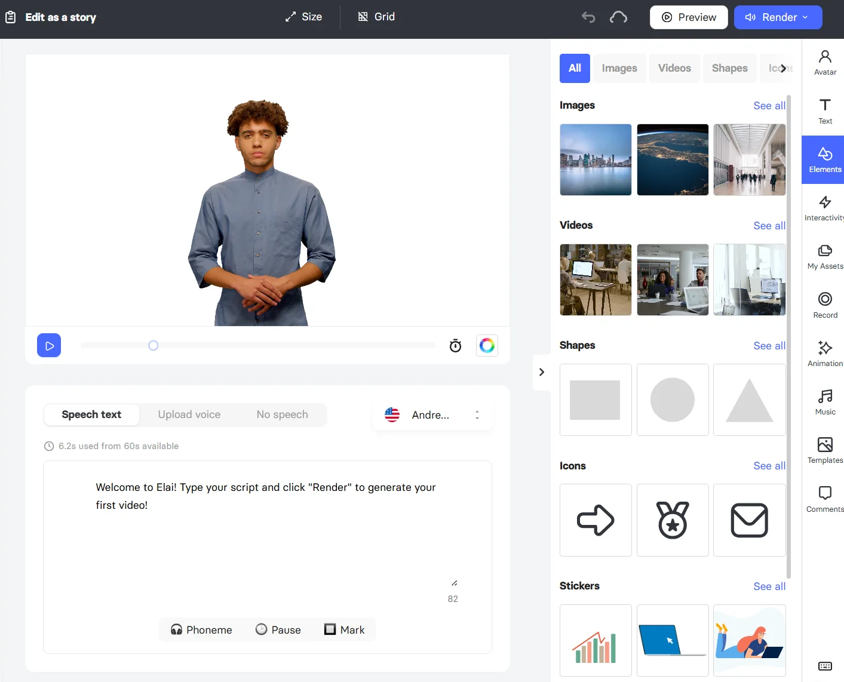Switch to No speech mode
This screenshot has width=844, height=682.
point(282,414)
